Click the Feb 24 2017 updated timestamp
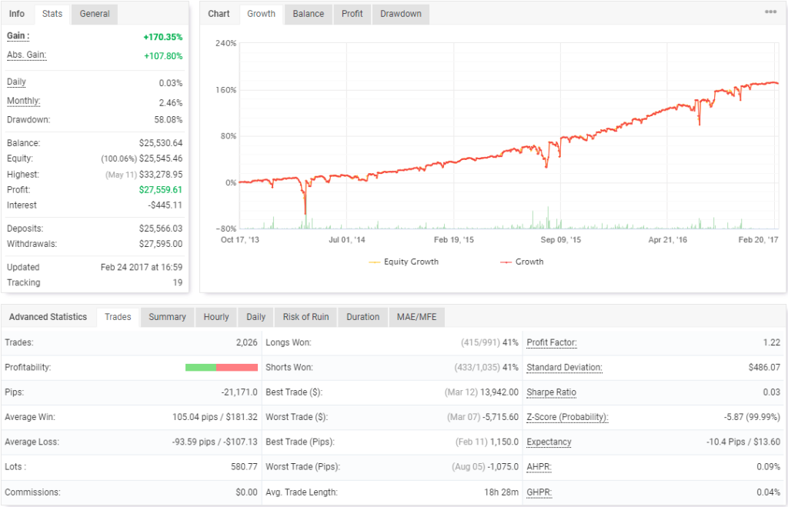The height and width of the screenshot is (507, 788). [x=142, y=267]
